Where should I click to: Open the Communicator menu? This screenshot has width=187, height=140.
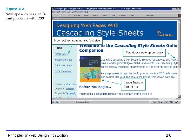click(77, 12)
